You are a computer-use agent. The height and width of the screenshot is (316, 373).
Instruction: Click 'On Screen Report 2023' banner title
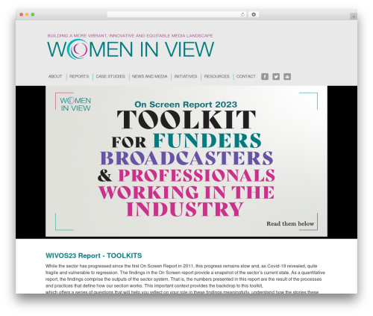[186, 105]
